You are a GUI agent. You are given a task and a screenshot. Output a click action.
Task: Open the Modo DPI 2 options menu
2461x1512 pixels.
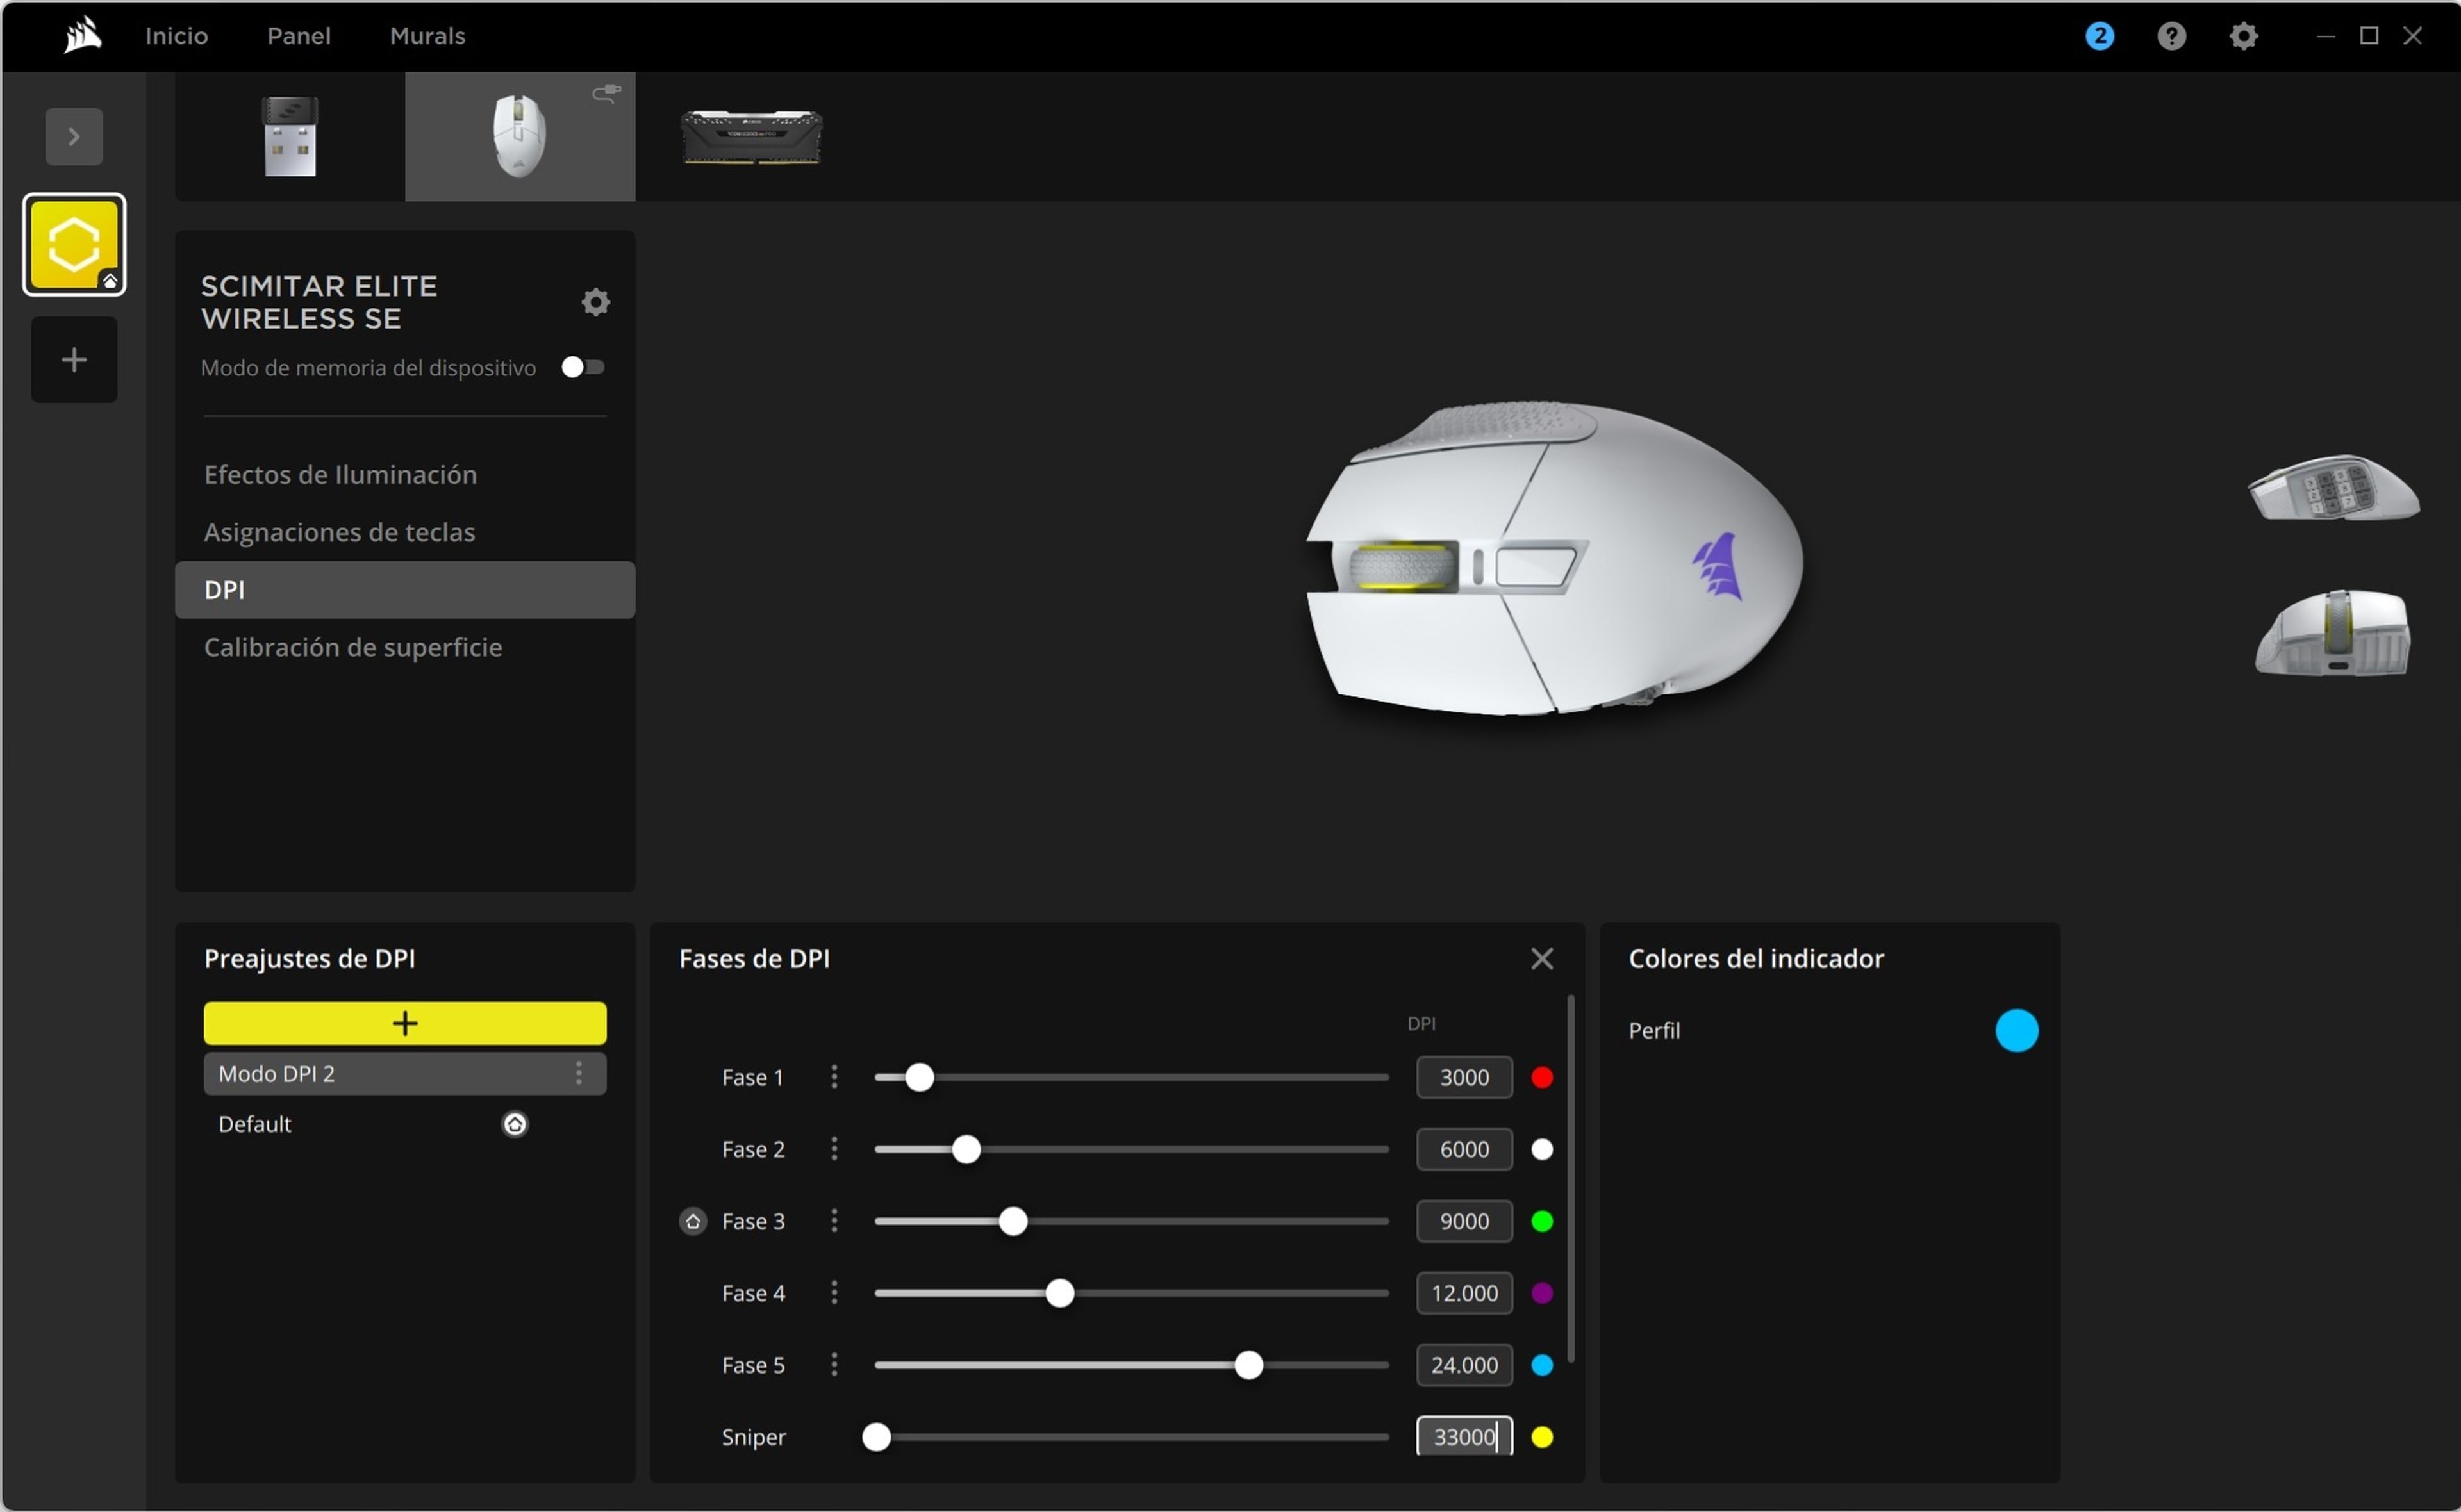[578, 1073]
